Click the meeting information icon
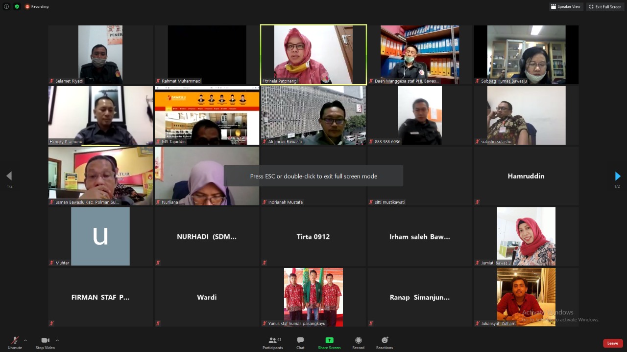The width and height of the screenshot is (627, 352). (x=6, y=6)
